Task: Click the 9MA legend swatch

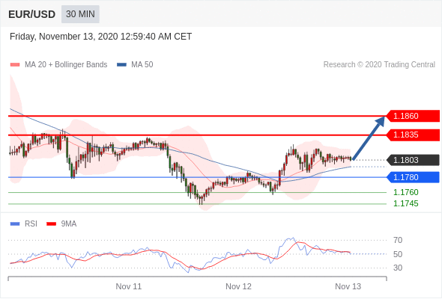Action: click(51, 224)
